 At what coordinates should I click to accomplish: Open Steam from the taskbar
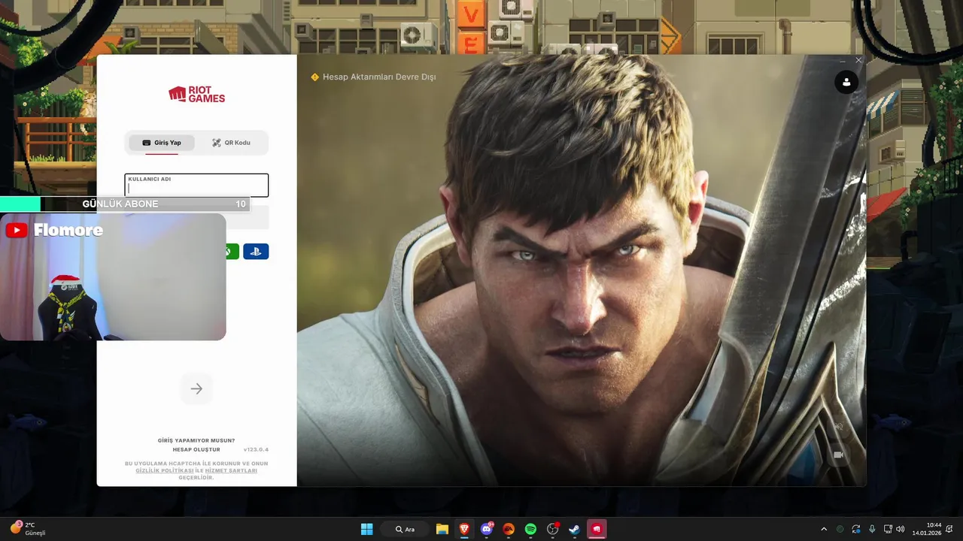tap(574, 529)
